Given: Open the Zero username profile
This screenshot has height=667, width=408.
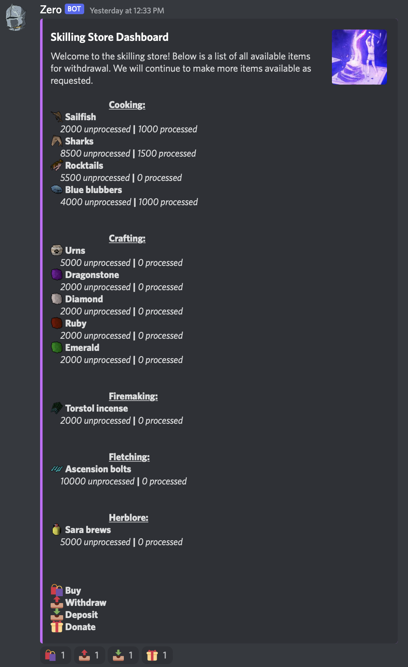Looking at the screenshot, I should (x=51, y=10).
